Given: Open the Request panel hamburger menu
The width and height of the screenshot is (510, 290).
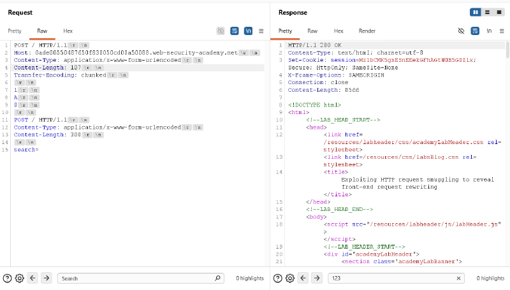Looking at the screenshot, I should point(261,31).
